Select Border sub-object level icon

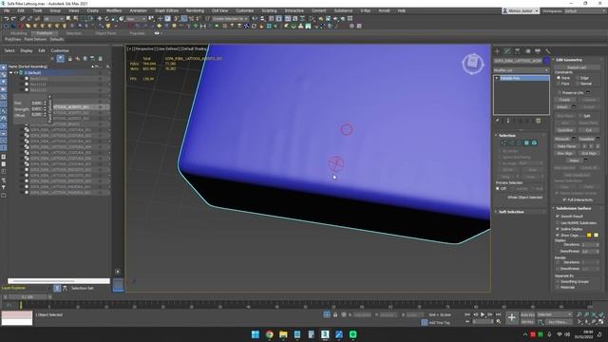(519, 143)
